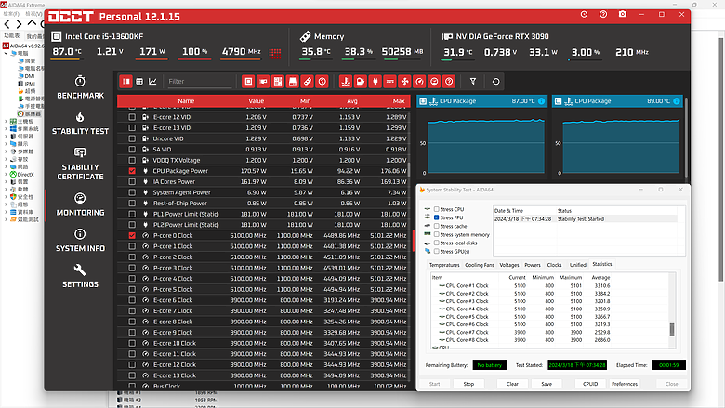Stop the AIDA64 stability test
The height and width of the screenshot is (408, 725).
point(468,384)
